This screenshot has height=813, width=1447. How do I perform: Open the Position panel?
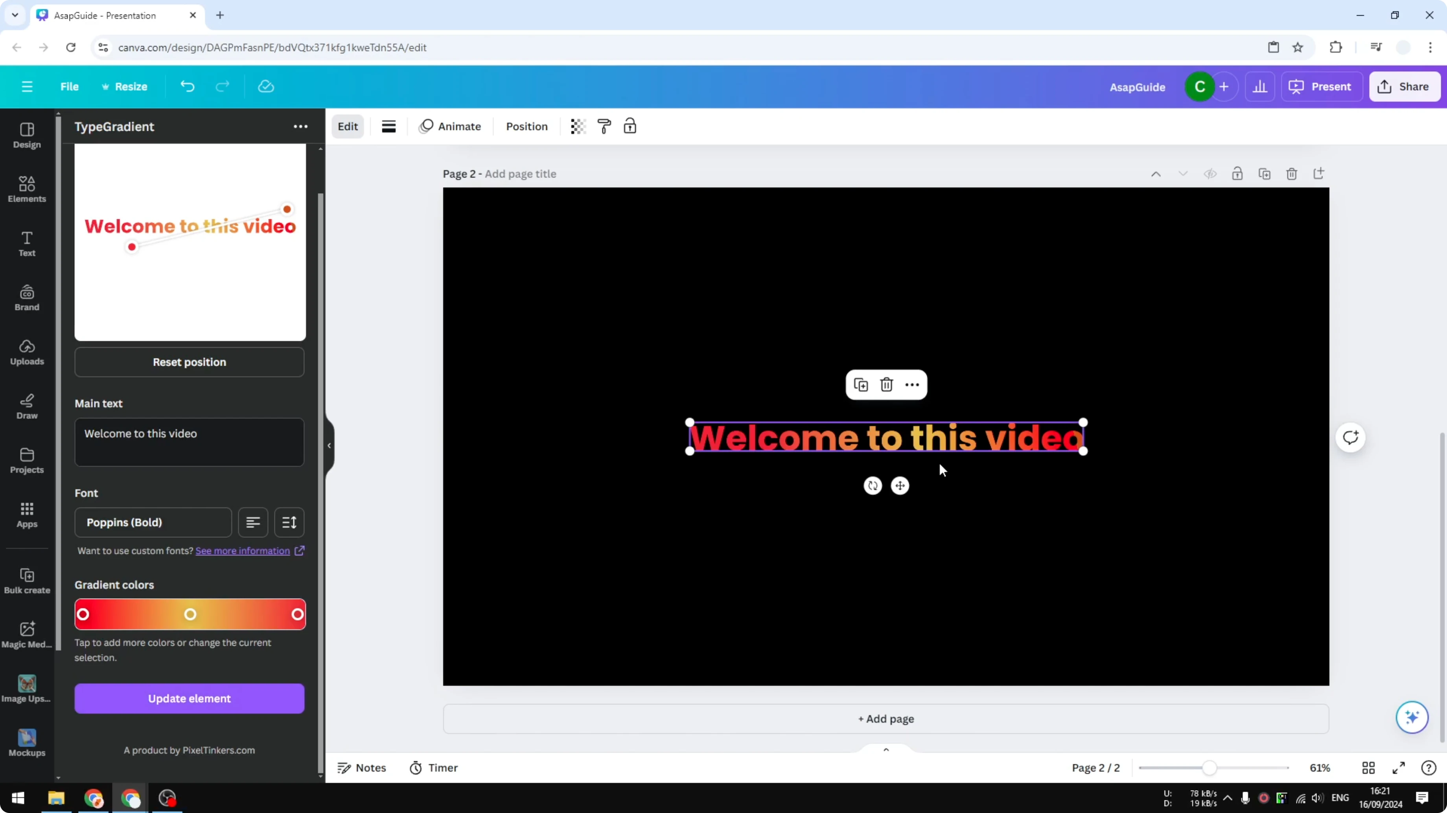[x=527, y=126]
